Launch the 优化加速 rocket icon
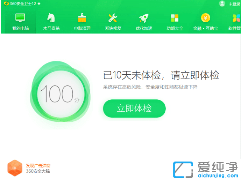The height and width of the screenshot is (180, 241). [144, 18]
